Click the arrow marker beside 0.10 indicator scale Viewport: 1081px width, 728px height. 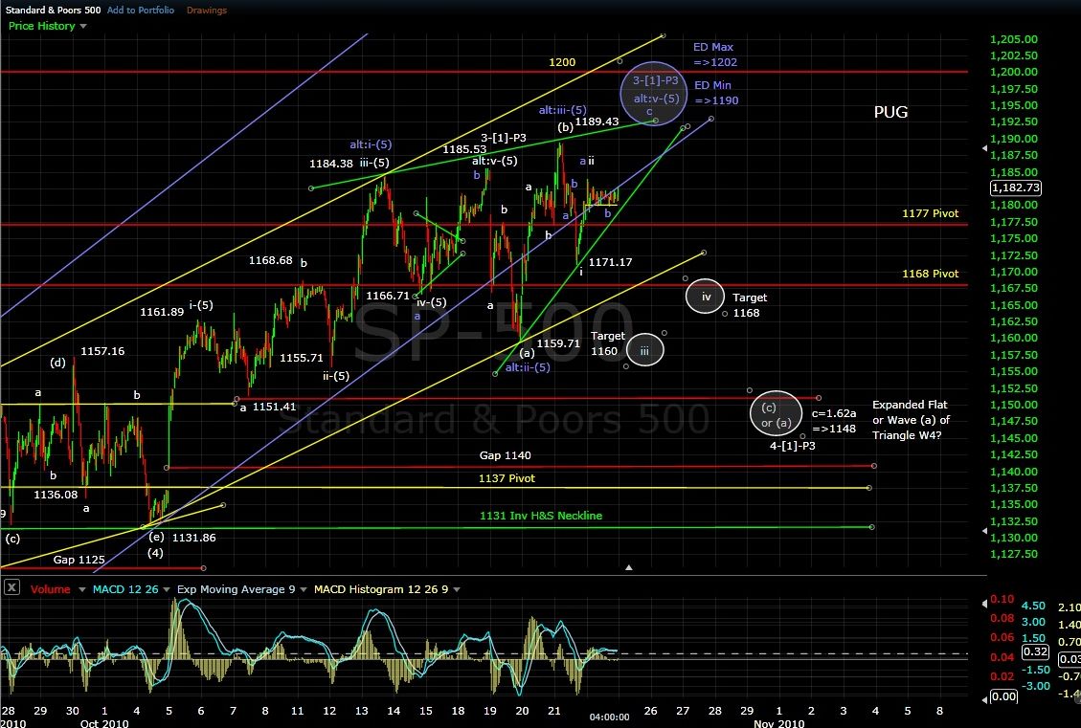pos(984,604)
